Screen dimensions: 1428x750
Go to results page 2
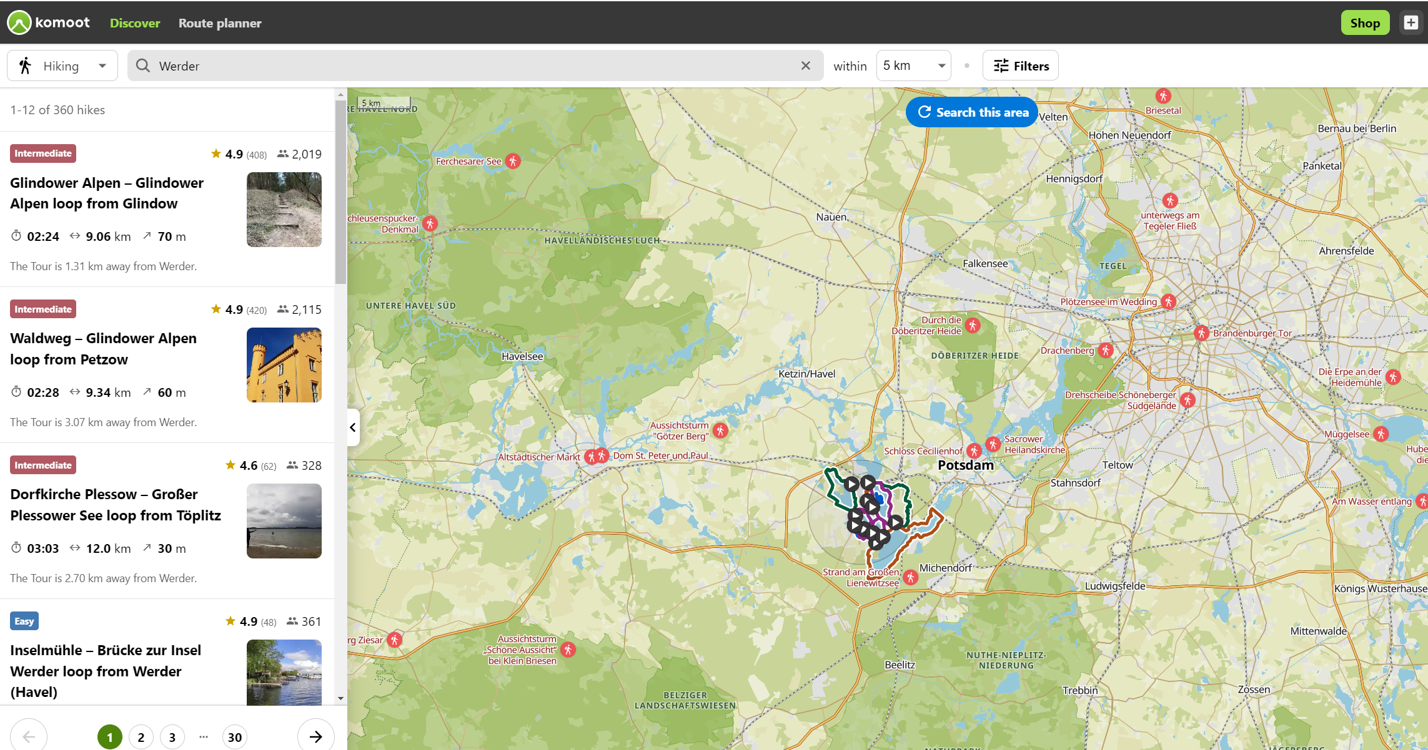[141, 737]
